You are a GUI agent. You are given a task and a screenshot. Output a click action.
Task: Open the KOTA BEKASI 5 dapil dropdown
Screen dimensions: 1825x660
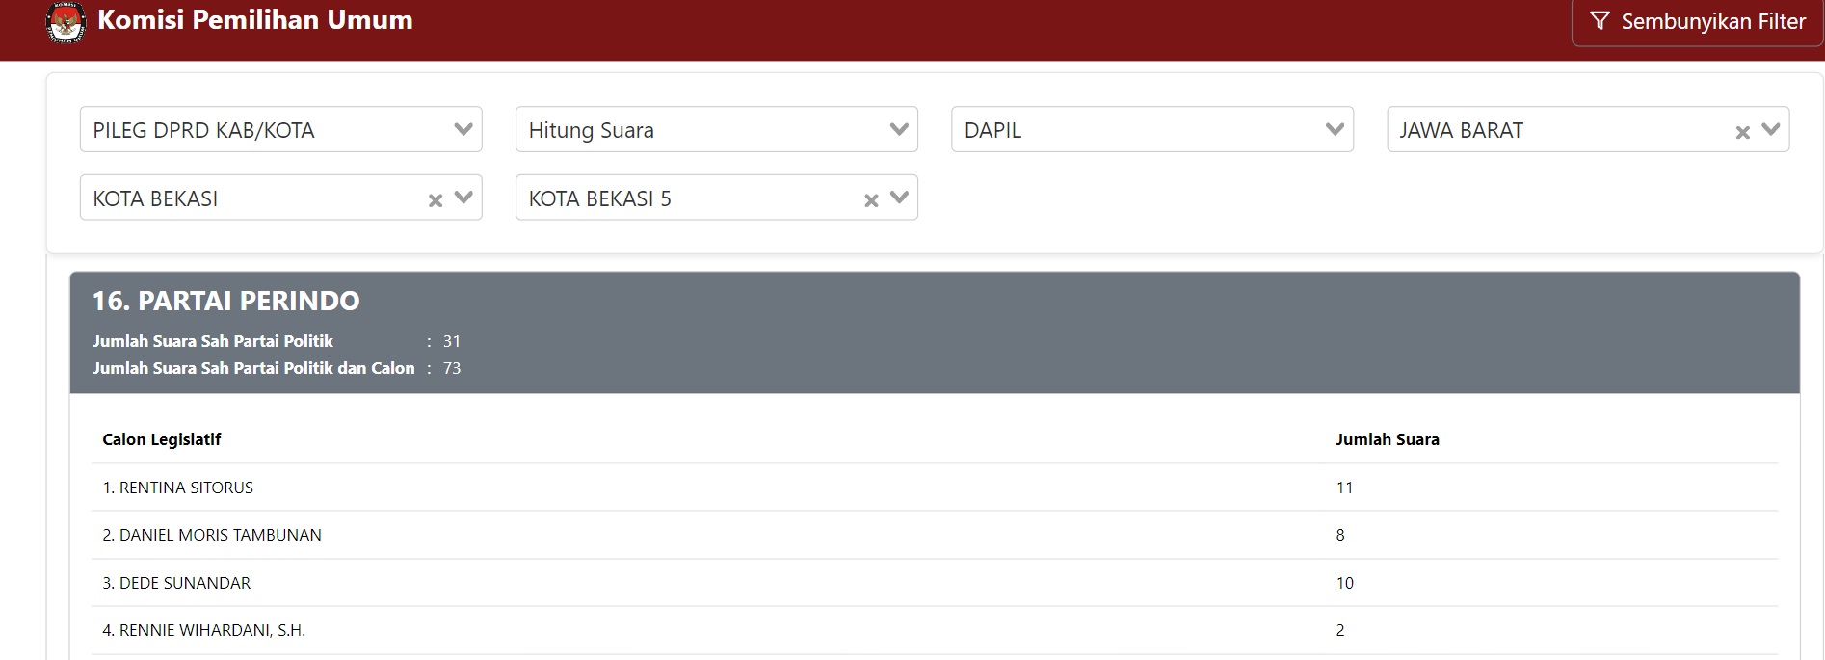[716, 198]
